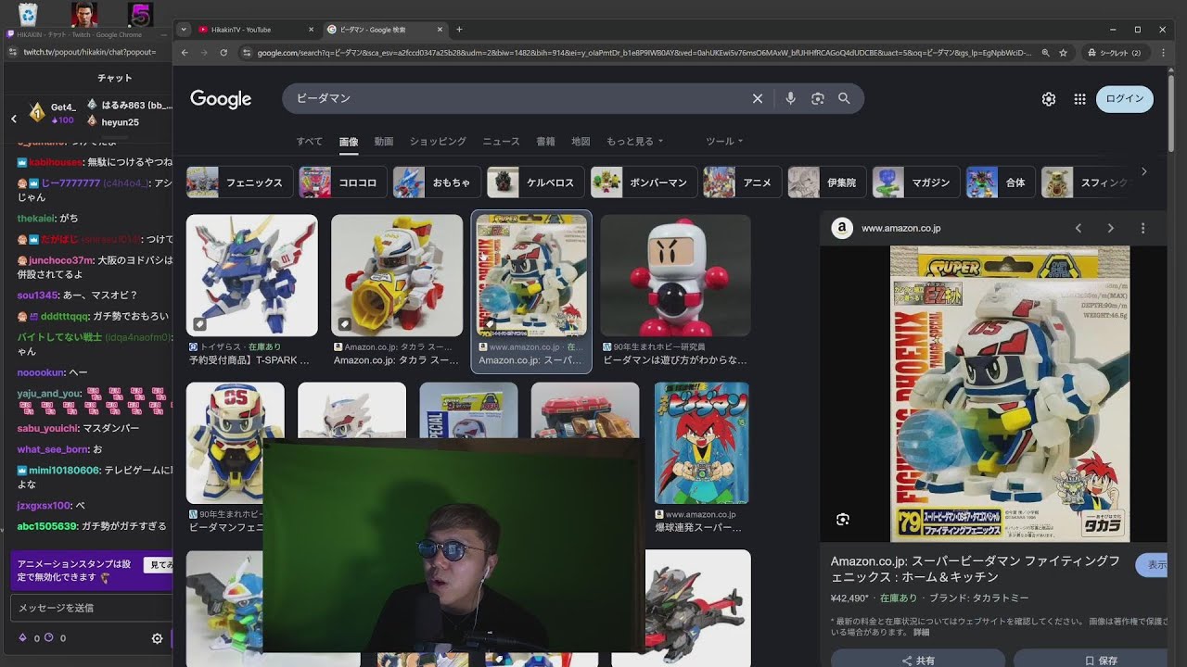Clear the Google search box with X

tap(758, 98)
